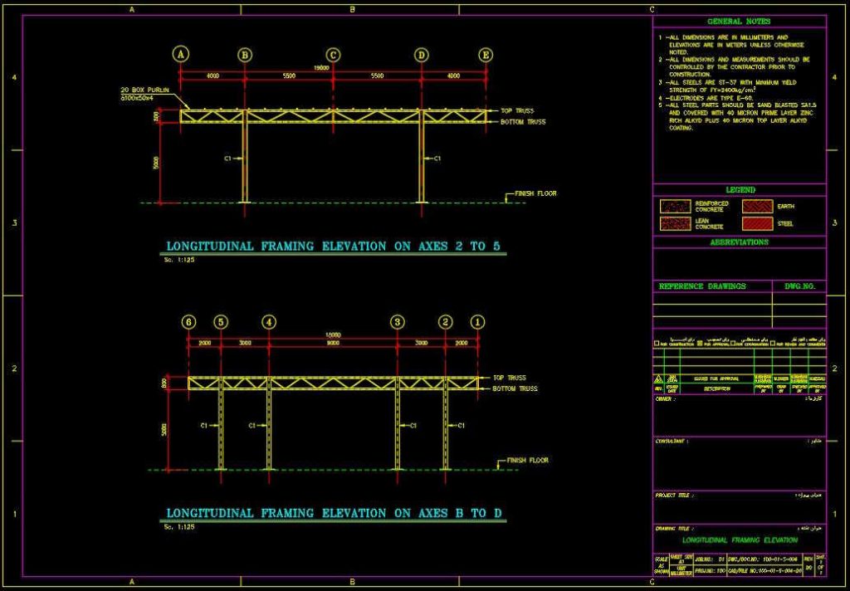This screenshot has width=850, height=591.
Task: Click the General Notes heading
Action: coord(738,22)
